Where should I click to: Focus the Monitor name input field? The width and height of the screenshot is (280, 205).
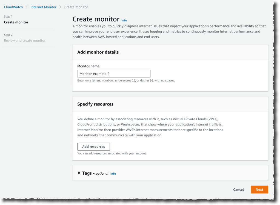114,74
